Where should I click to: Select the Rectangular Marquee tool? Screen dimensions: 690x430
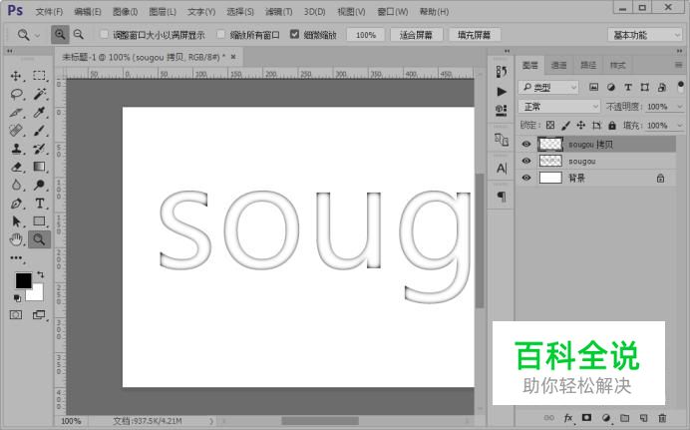(x=39, y=76)
